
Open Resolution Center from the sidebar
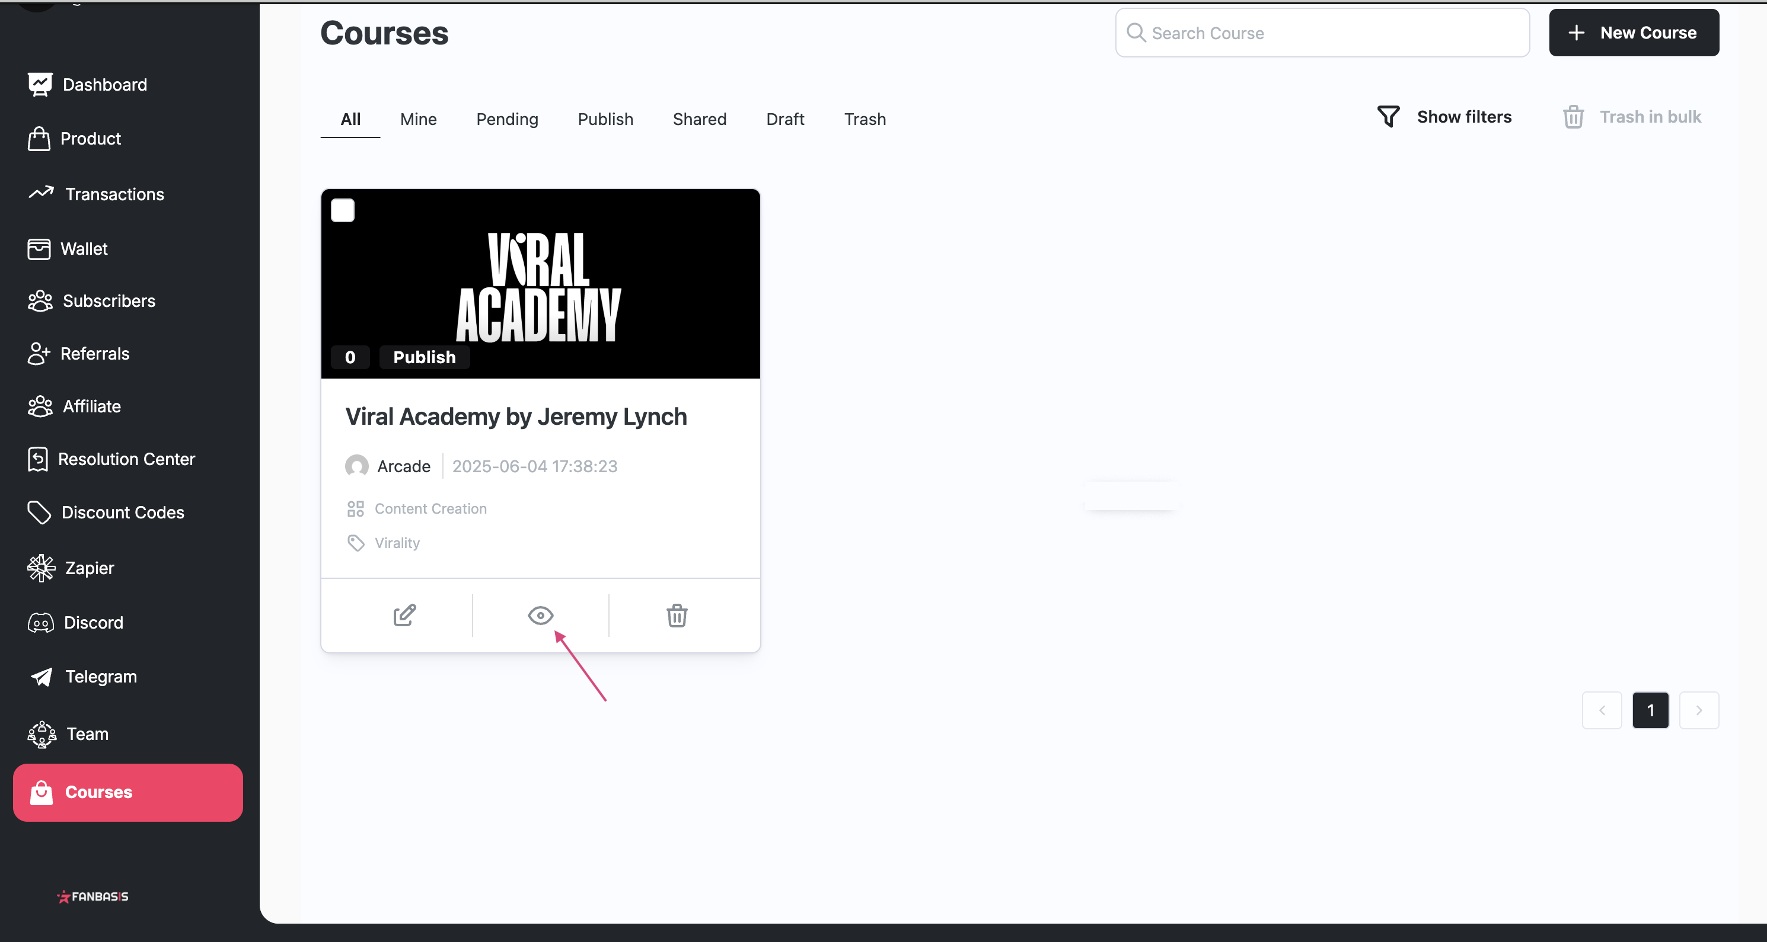pos(128,459)
